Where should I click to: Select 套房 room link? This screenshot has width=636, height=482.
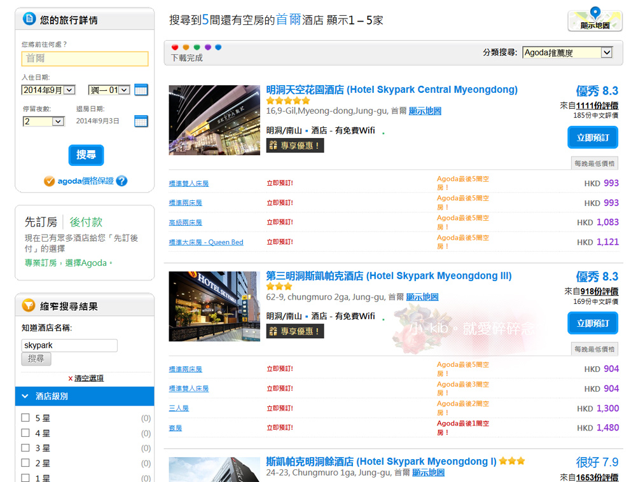(176, 428)
